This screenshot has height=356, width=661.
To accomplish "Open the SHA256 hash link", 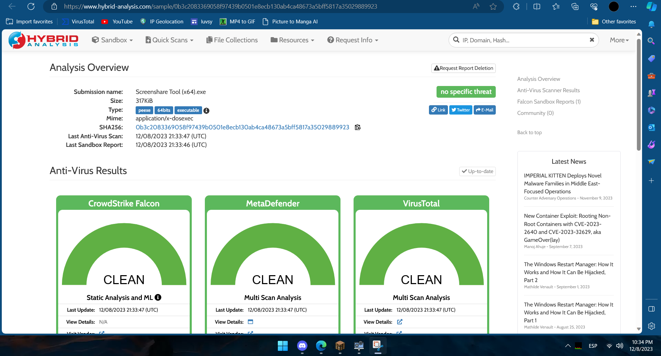I will click(x=242, y=127).
